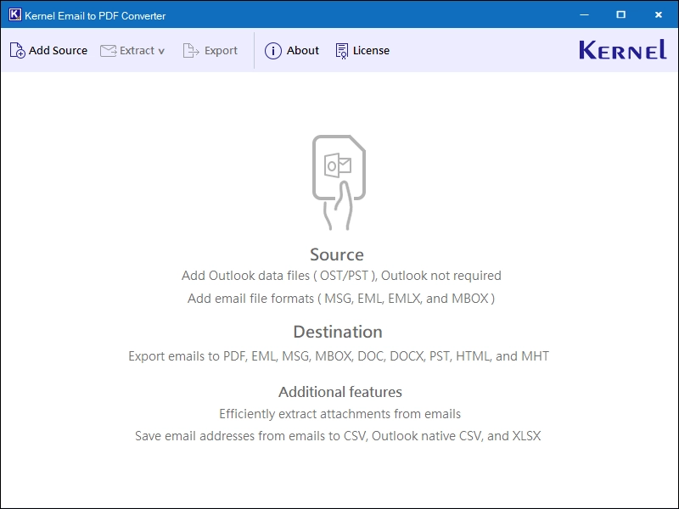
Task: Click 'Add email file formats' line
Action: tap(341, 299)
